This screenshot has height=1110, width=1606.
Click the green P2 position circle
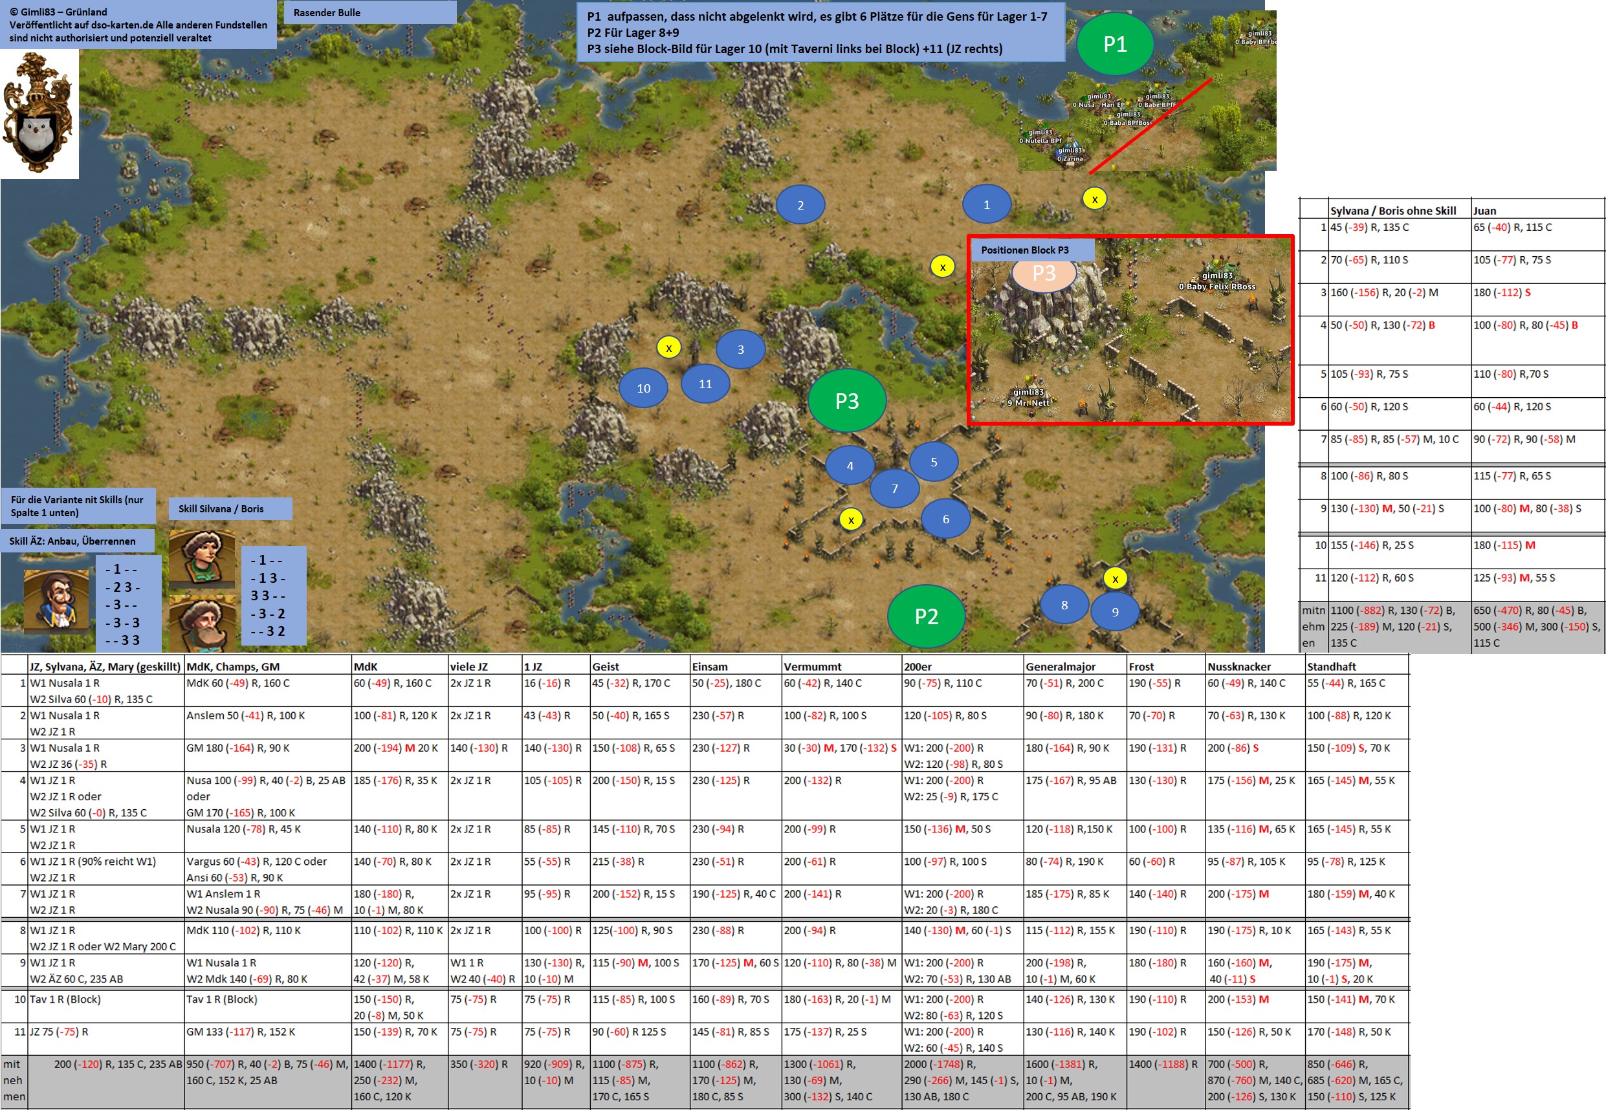tap(926, 616)
